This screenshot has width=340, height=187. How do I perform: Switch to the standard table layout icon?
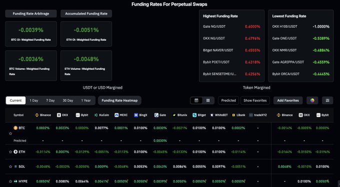point(196,100)
